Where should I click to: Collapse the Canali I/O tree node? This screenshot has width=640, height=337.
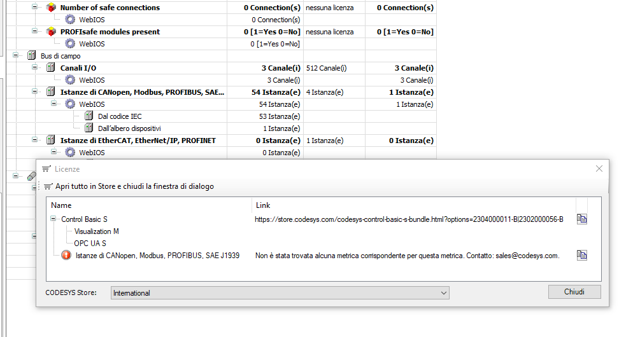36,68
